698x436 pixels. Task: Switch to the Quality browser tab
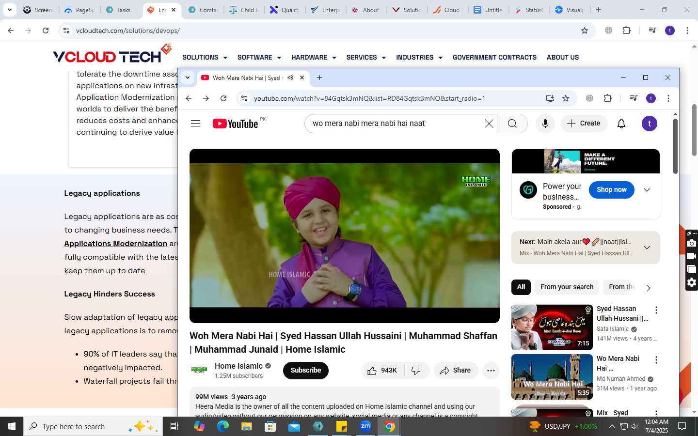pos(285,10)
